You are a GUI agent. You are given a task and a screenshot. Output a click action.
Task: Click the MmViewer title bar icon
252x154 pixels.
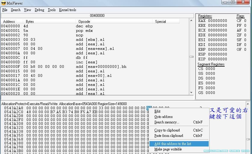tap(3, 3)
